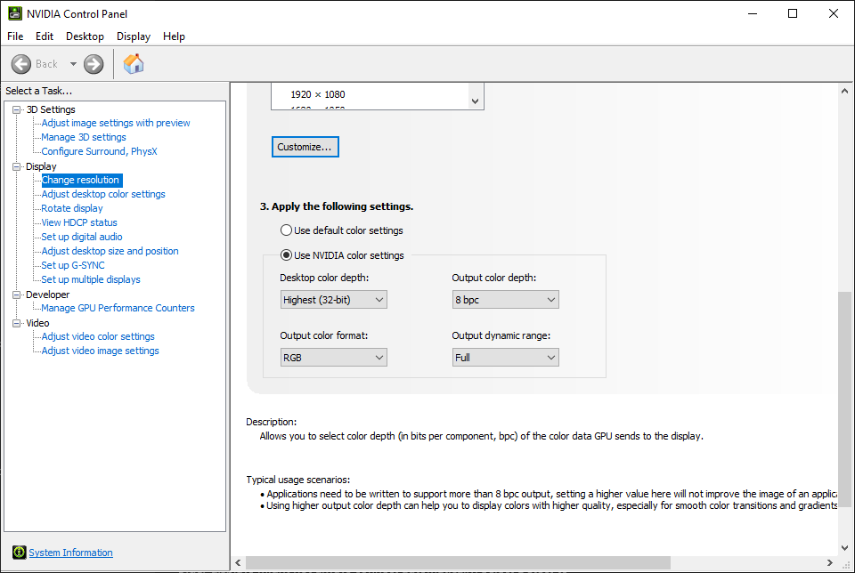This screenshot has width=855, height=573.
Task: Expand the Output color format combo box
Action: click(x=333, y=358)
